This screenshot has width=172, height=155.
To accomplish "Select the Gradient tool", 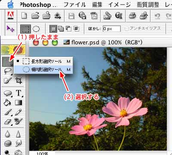I will [18, 102].
